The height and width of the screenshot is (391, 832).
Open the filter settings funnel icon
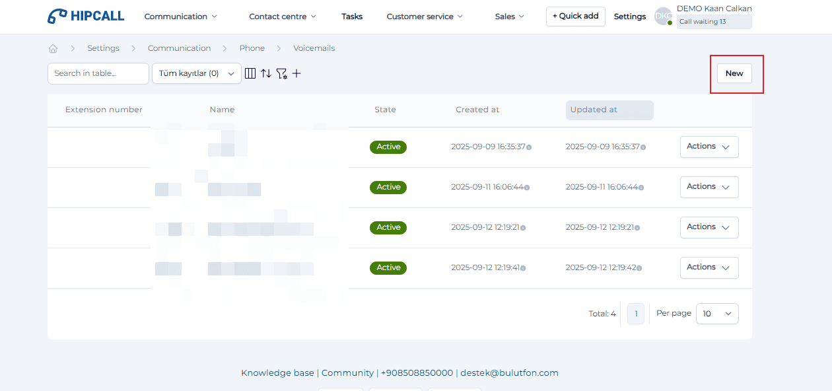[x=282, y=73]
